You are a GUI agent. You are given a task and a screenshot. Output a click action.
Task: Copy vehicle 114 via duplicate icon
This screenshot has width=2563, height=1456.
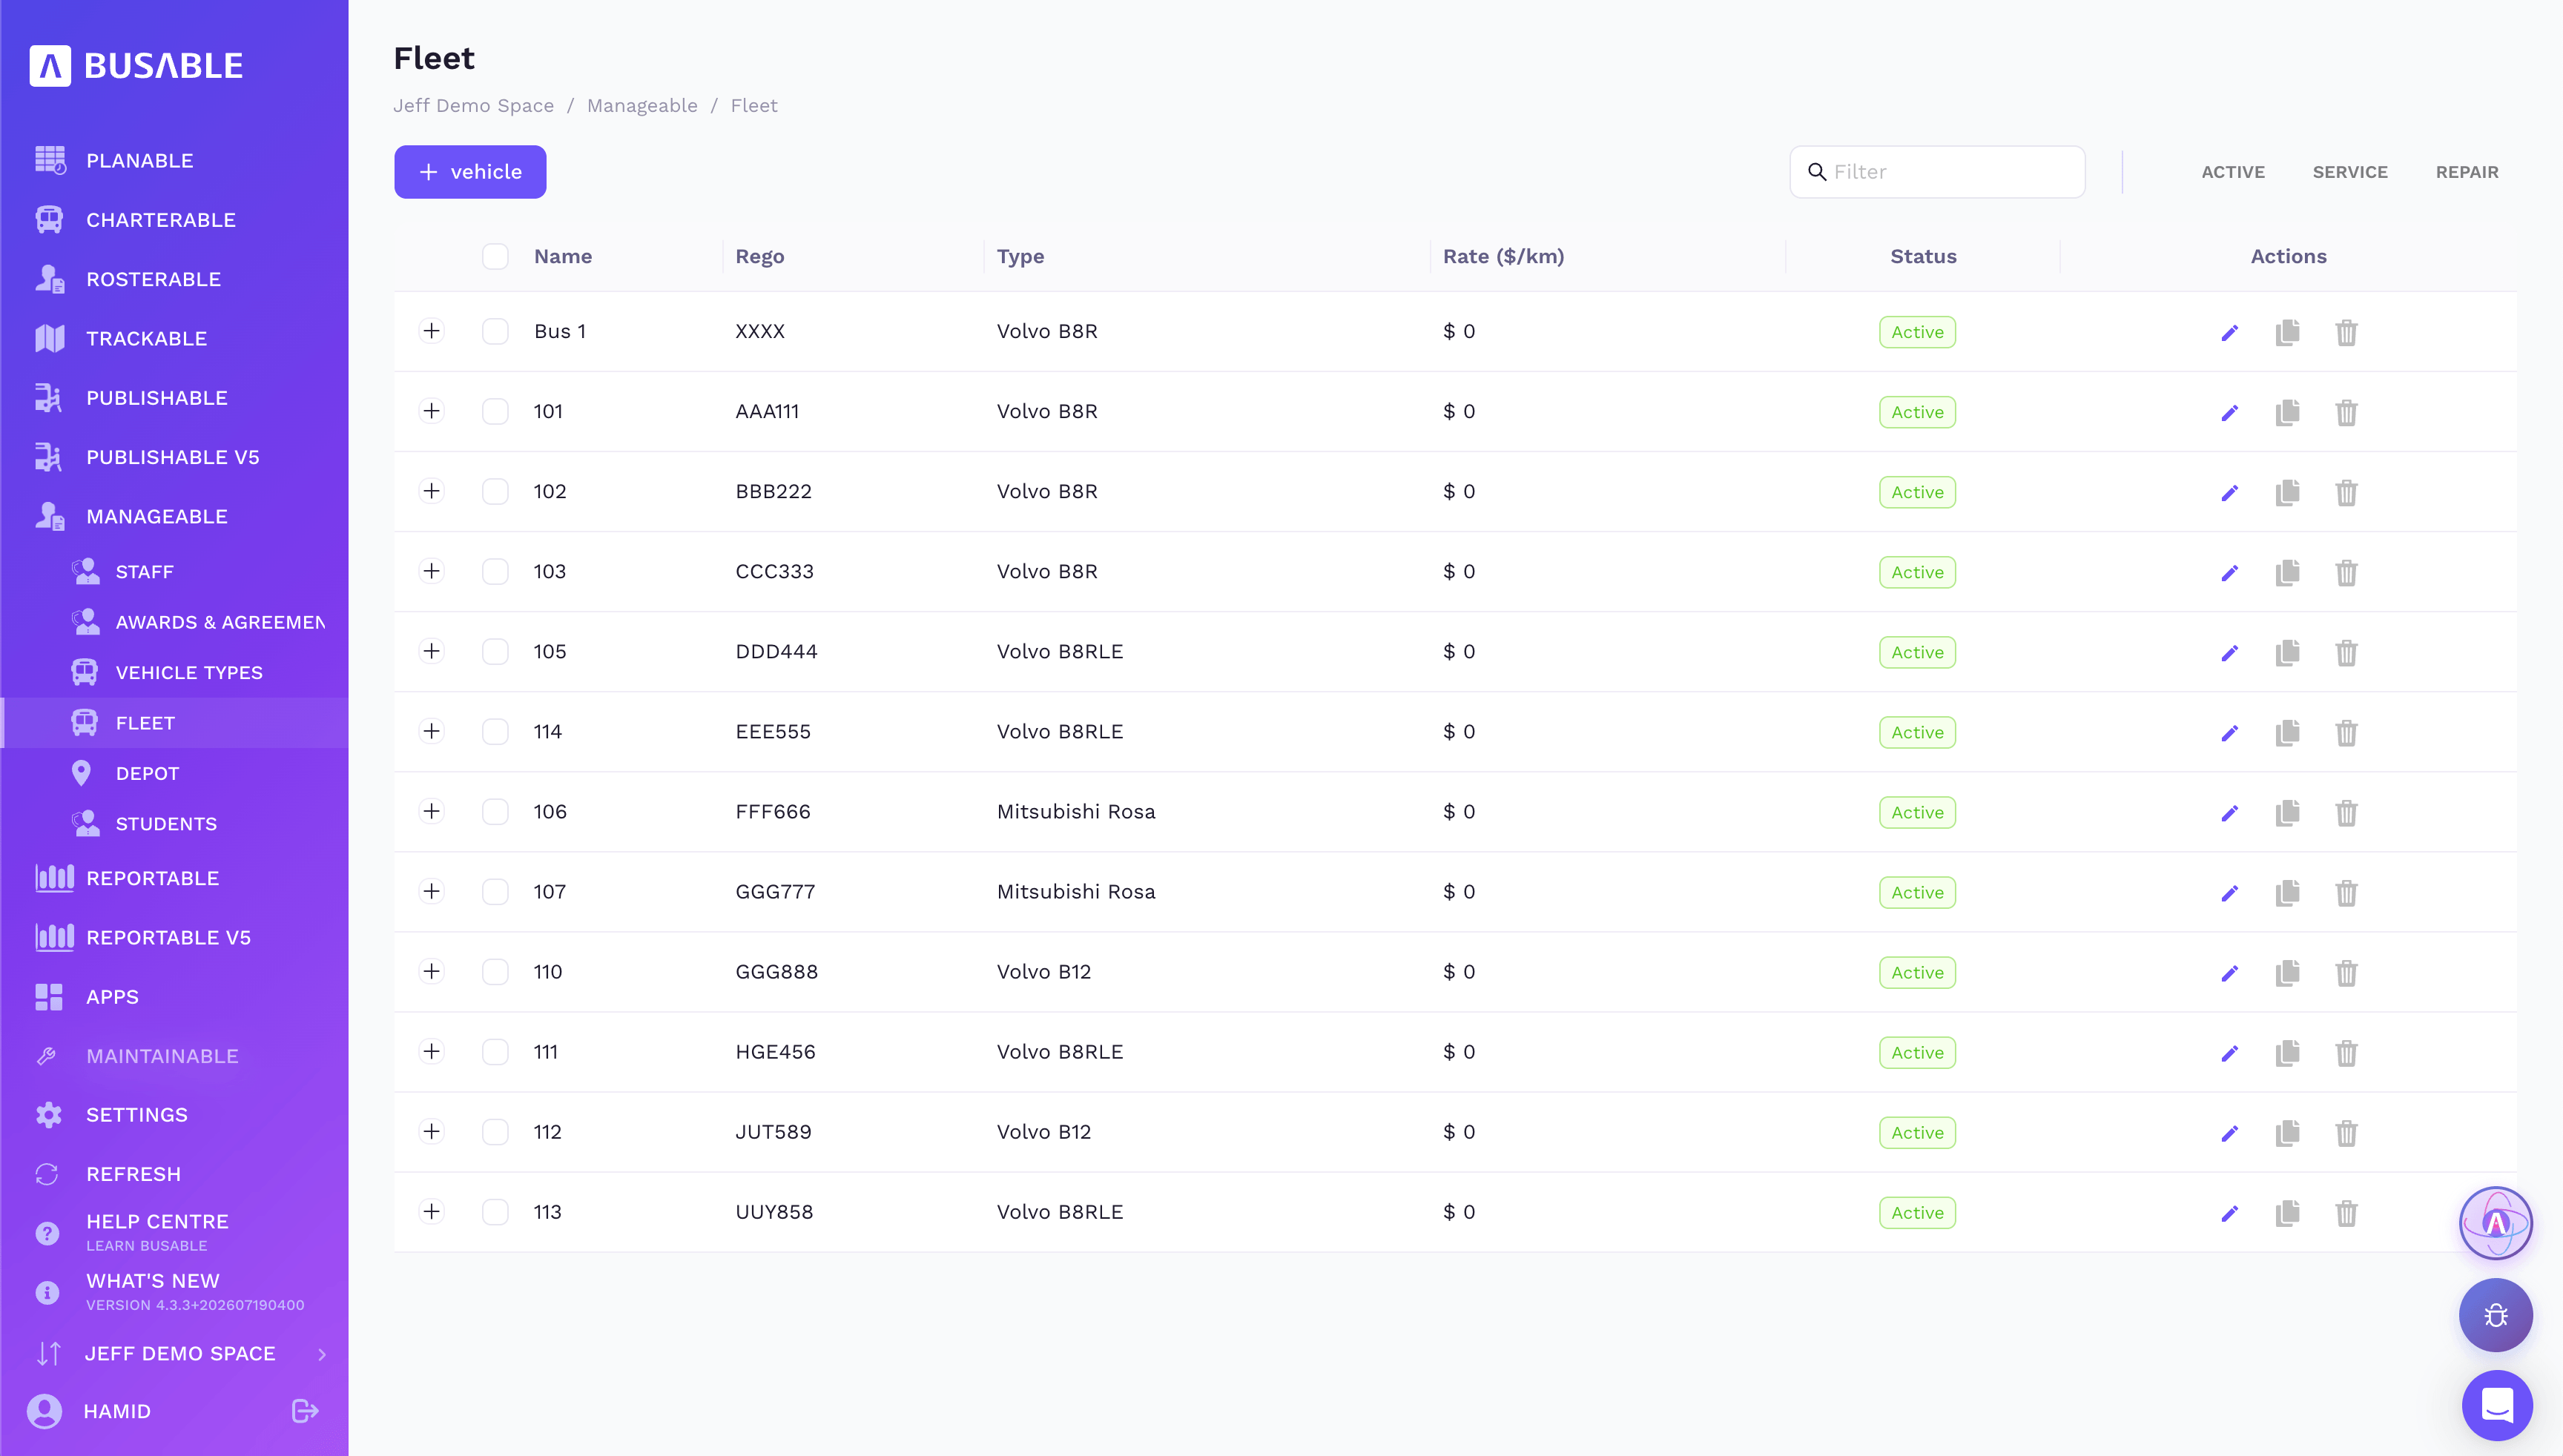(2287, 732)
